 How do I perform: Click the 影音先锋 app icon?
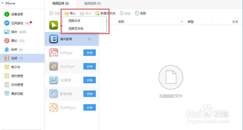(x=54, y=94)
